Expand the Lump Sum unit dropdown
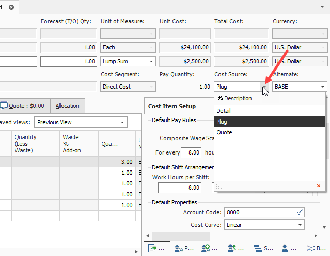 pos(151,61)
